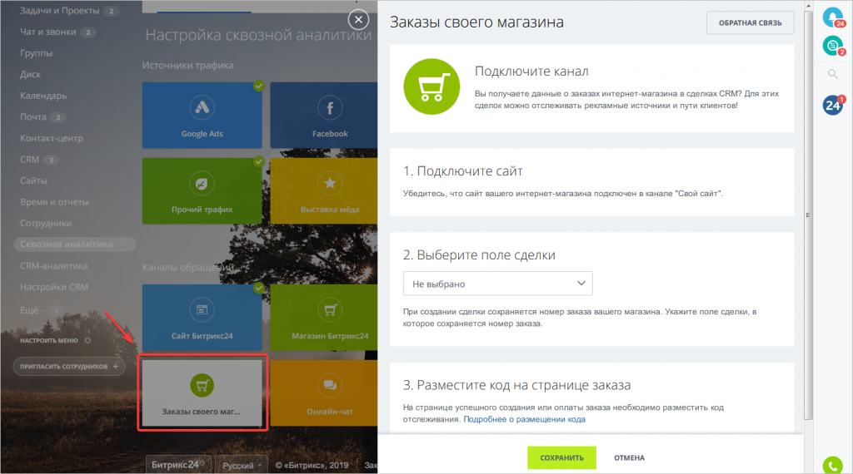Open Настройки CRM in left menu
The image size is (853, 474).
click(54, 287)
